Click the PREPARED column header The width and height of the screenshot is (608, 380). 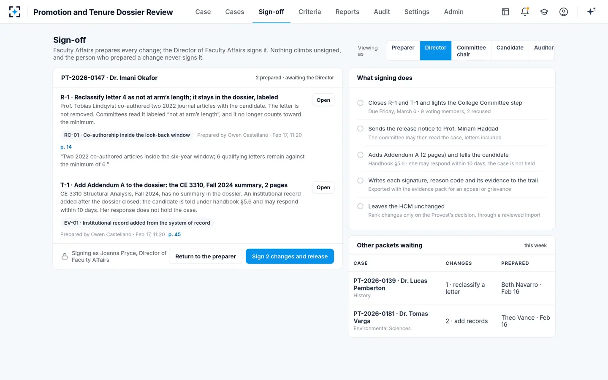pyautogui.click(x=515, y=263)
